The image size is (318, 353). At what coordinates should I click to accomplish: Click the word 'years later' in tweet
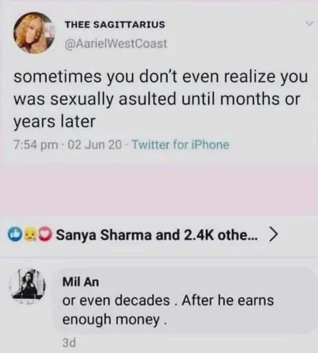pos(55,122)
